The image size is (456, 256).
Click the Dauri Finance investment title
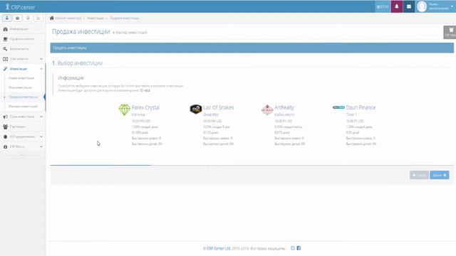(361, 107)
